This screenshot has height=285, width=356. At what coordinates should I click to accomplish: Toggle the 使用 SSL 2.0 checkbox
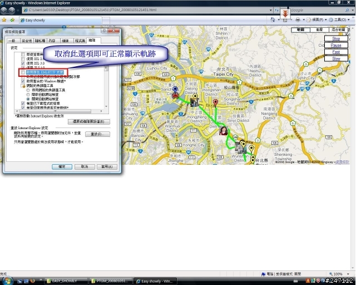(23, 59)
